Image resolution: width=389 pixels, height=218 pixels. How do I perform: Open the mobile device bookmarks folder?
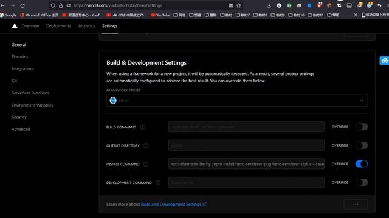point(376,15)
